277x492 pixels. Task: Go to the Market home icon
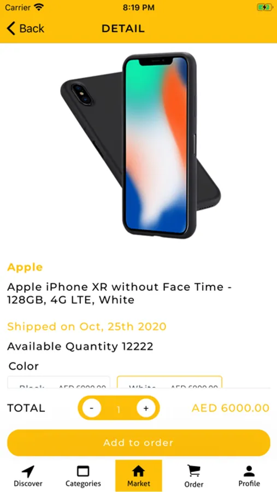(x=138, y=471)
